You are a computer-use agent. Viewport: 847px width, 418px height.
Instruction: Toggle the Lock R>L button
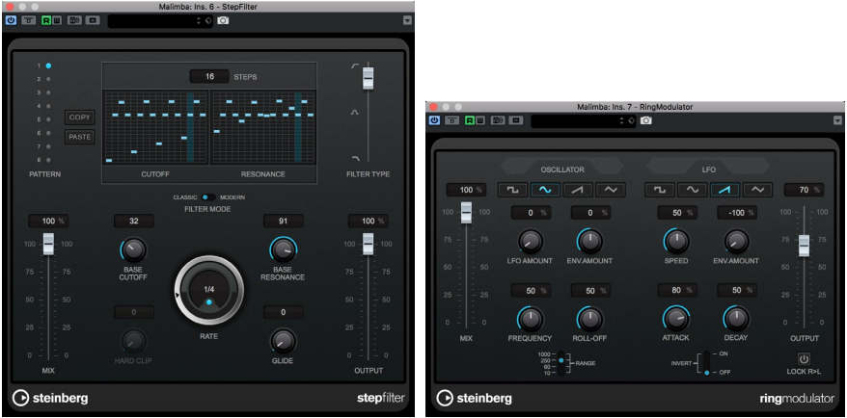click(804, 358)
